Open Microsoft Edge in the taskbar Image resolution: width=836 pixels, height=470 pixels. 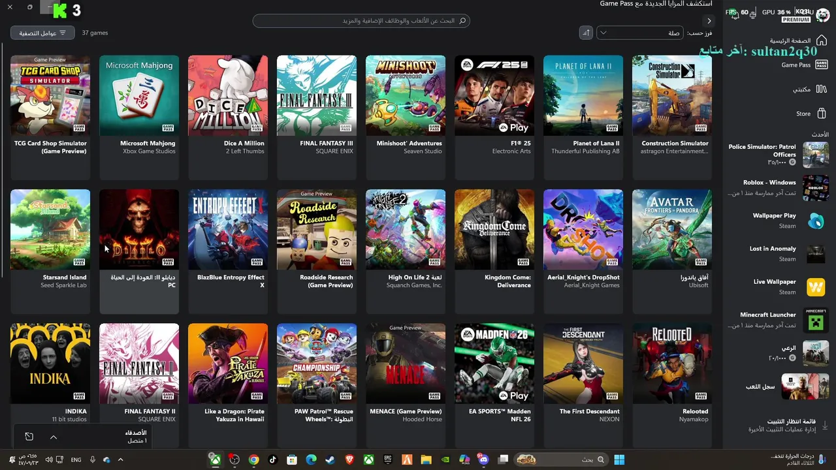(312, 460)
